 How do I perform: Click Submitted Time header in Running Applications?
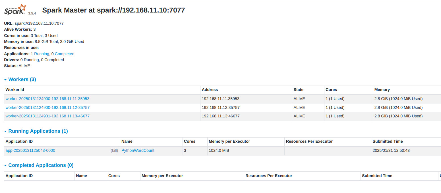click(x=388, y=141)
